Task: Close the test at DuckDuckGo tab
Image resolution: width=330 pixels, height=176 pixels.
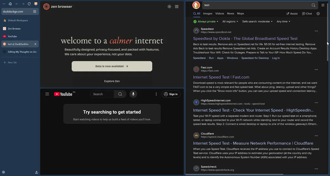Action: click(35, 44)
